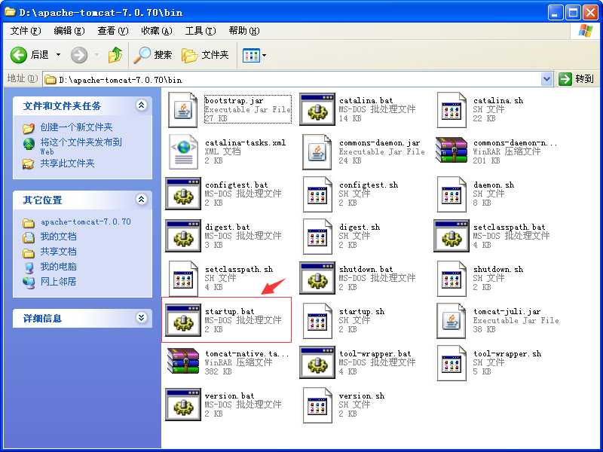Expand the address bar dropdown
603x452 pixels.
click(546, 79)
